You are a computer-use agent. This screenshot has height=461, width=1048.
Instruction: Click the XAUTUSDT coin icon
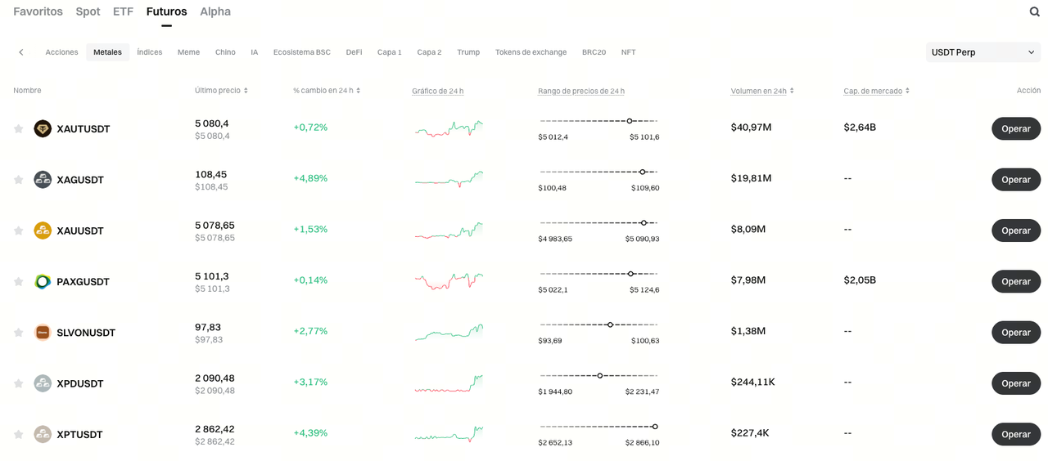(43, 129)
